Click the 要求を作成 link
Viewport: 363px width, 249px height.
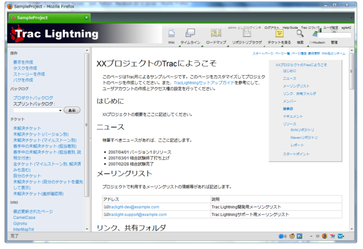[23, 62]
